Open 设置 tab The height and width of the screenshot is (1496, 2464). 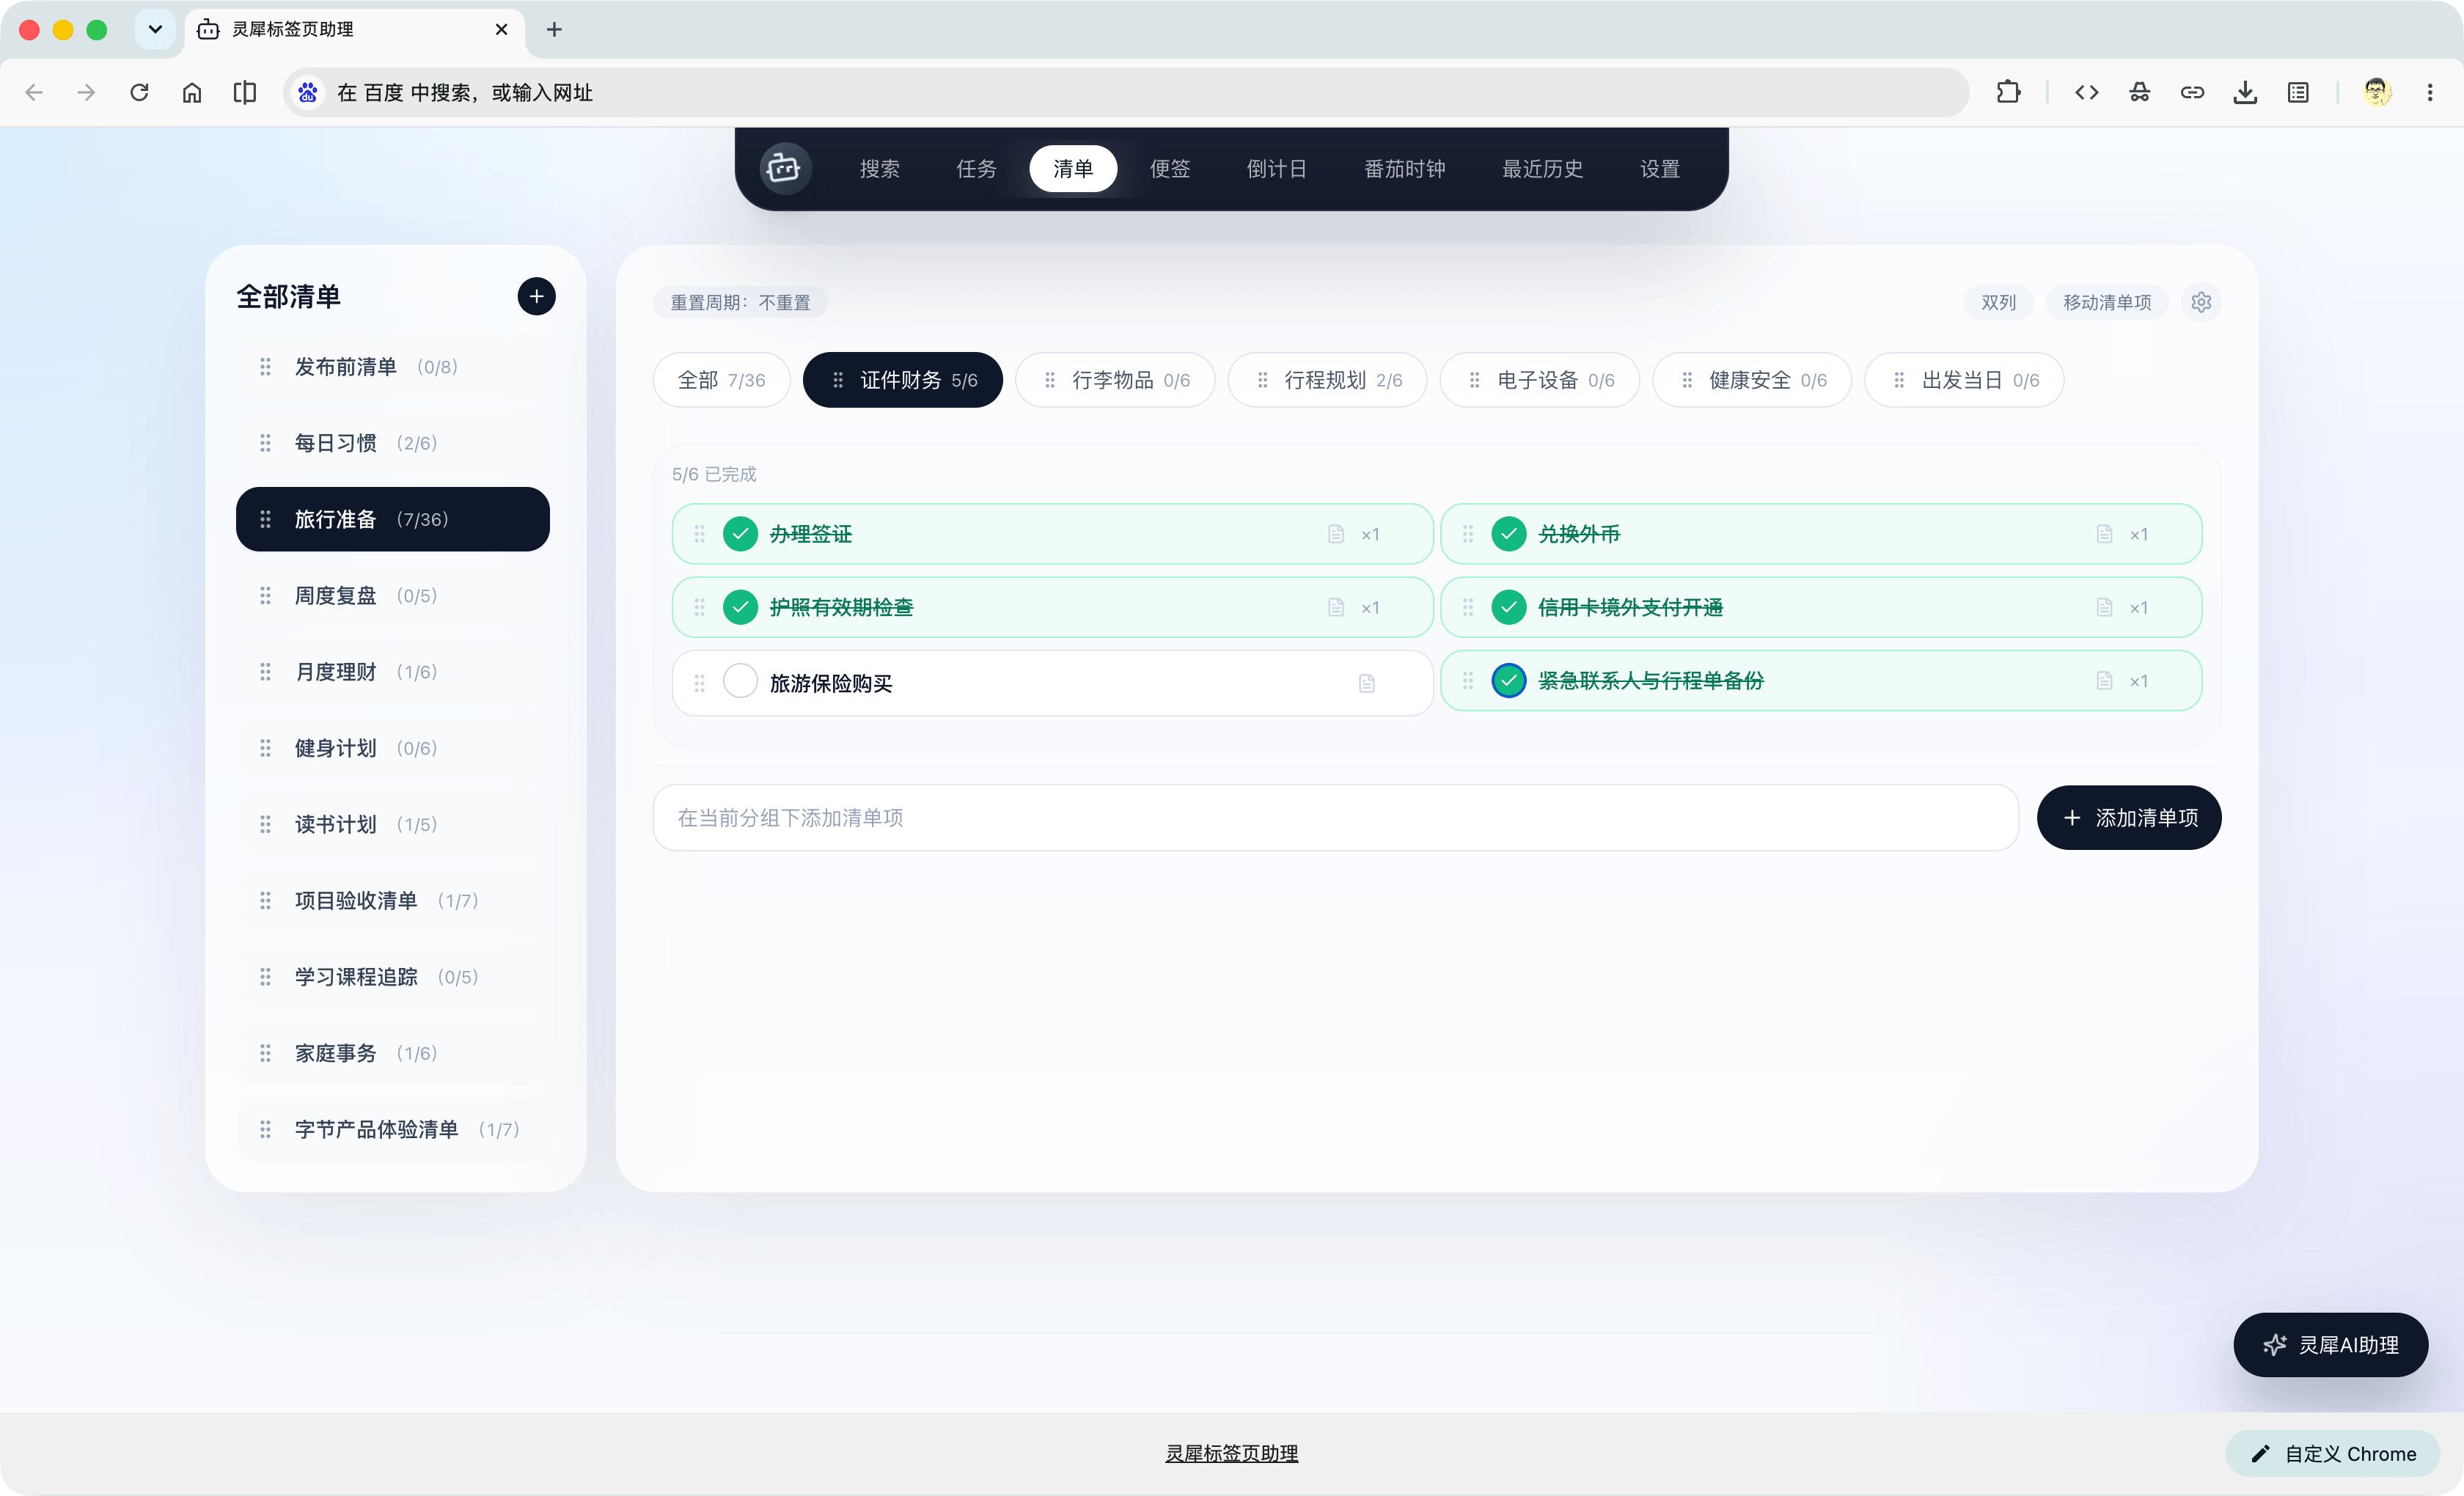click(1659, 168)
